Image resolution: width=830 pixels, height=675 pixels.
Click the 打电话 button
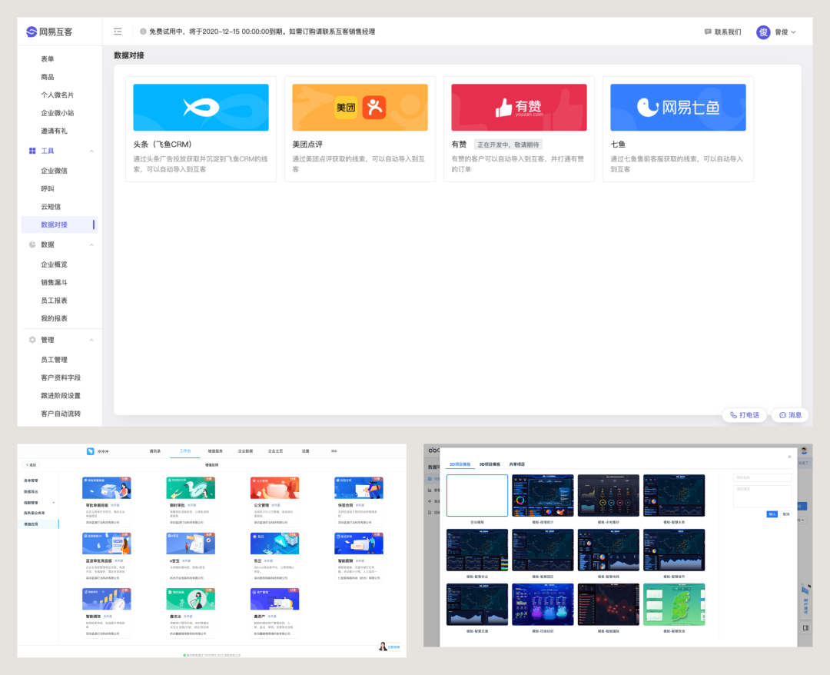[745, 415]
